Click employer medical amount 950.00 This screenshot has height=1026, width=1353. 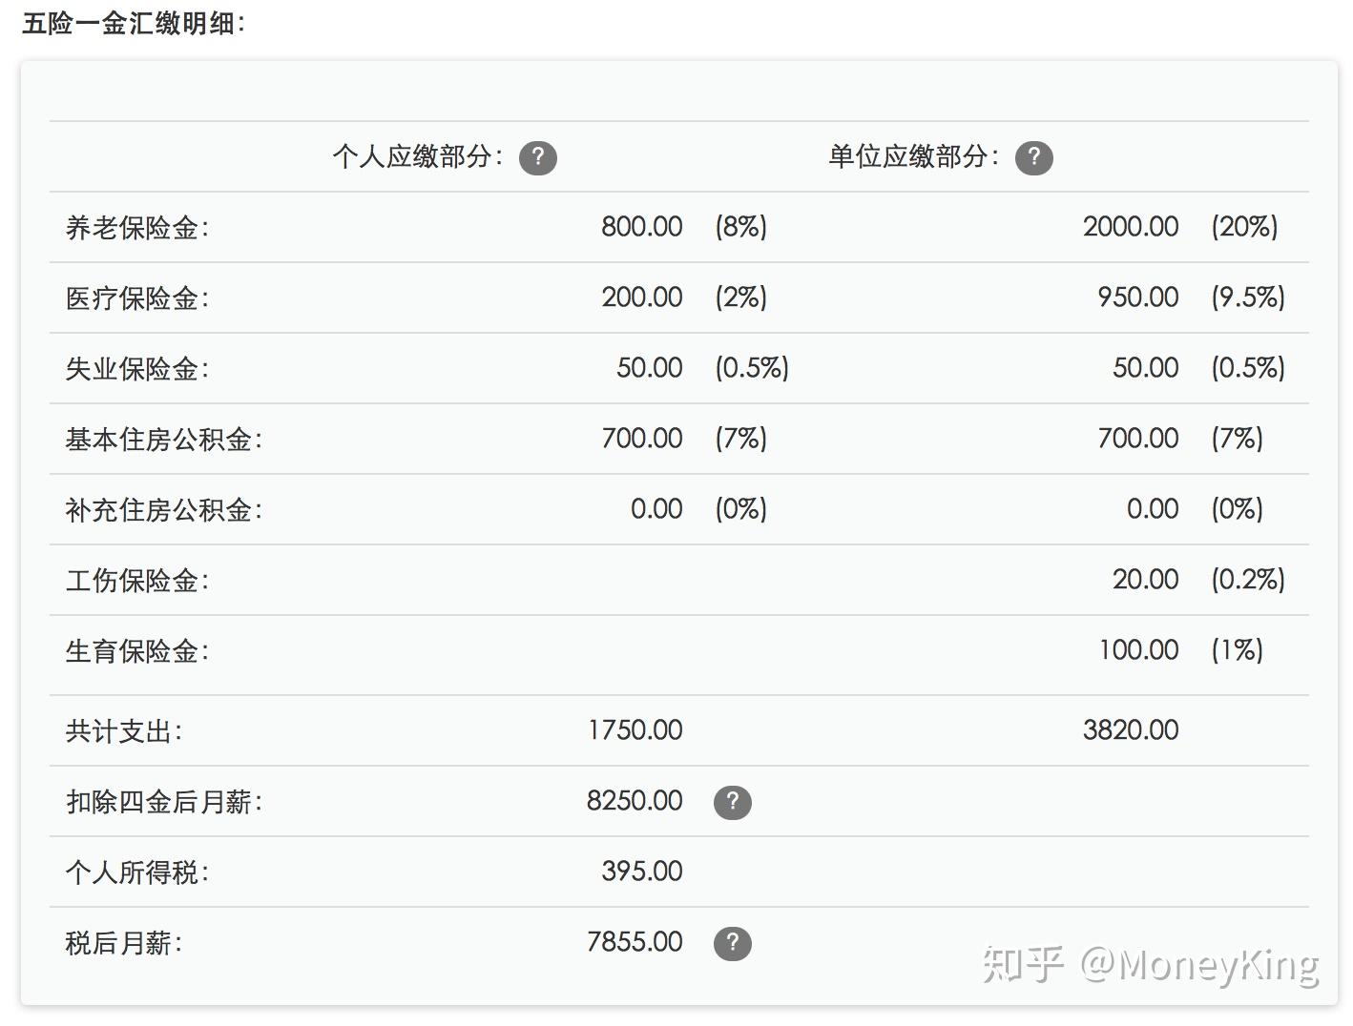click(1137, 298)
